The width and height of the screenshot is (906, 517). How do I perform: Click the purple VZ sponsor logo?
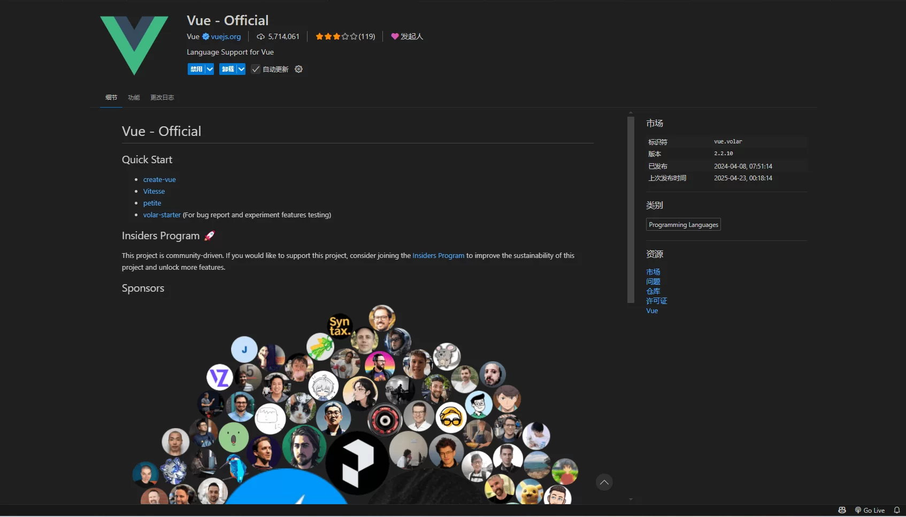point(220,377)
